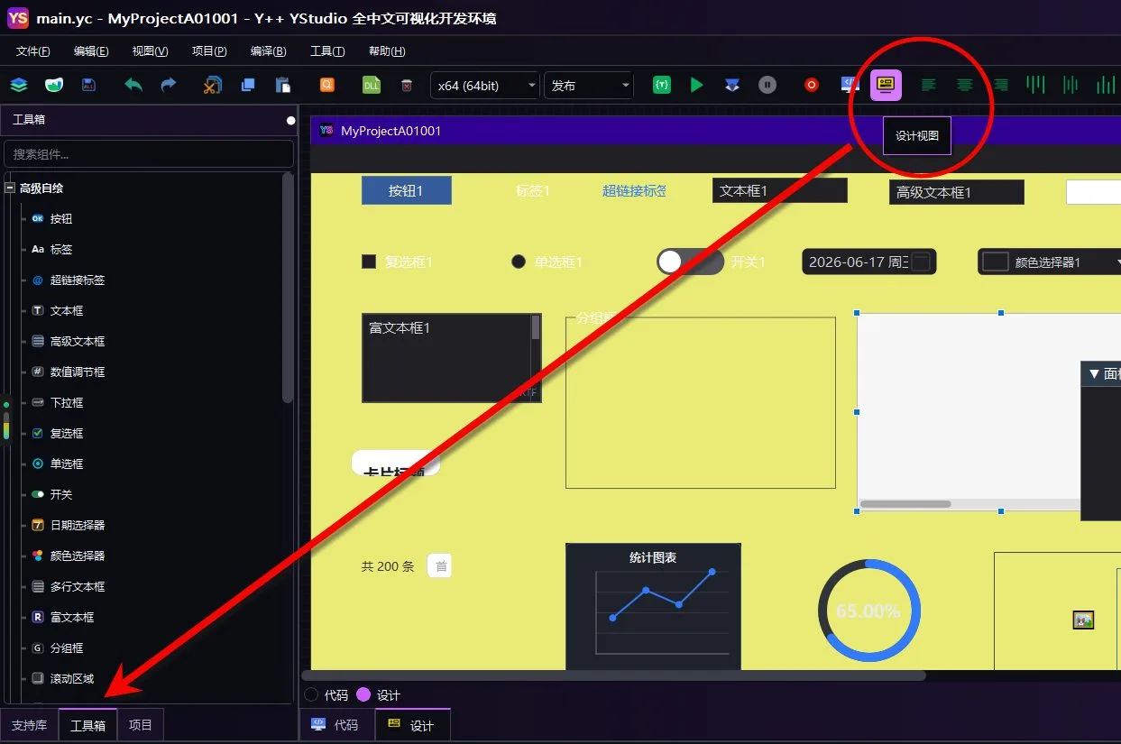
Task: Click the toolbox panel pin dot
Action: 290,120
